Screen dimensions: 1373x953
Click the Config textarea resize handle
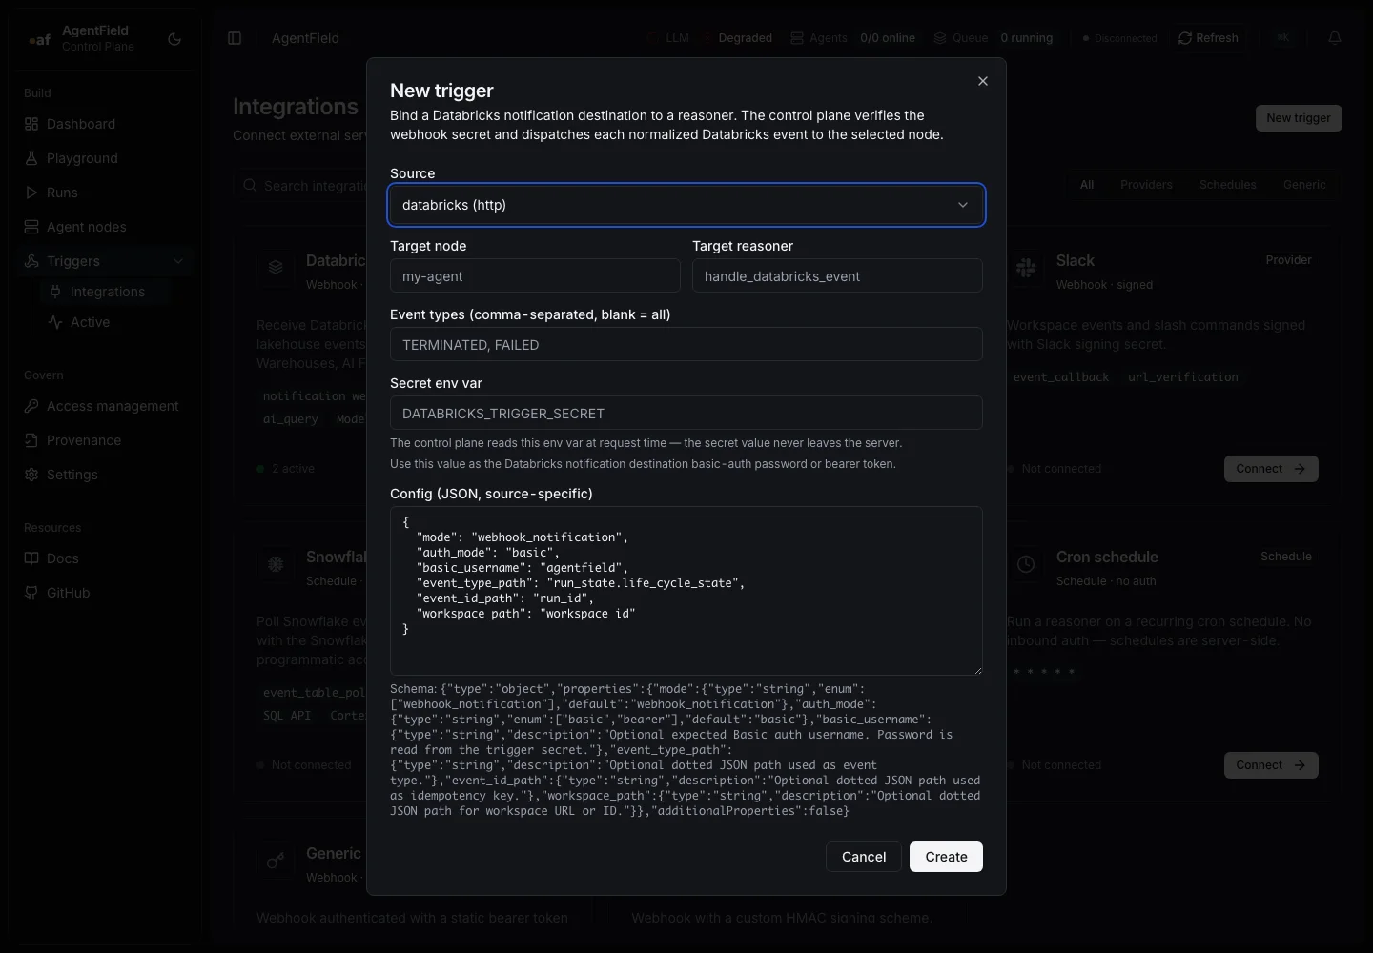pos(976,669)
